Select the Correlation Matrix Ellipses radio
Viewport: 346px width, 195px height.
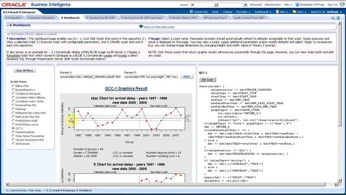point(13,97)
